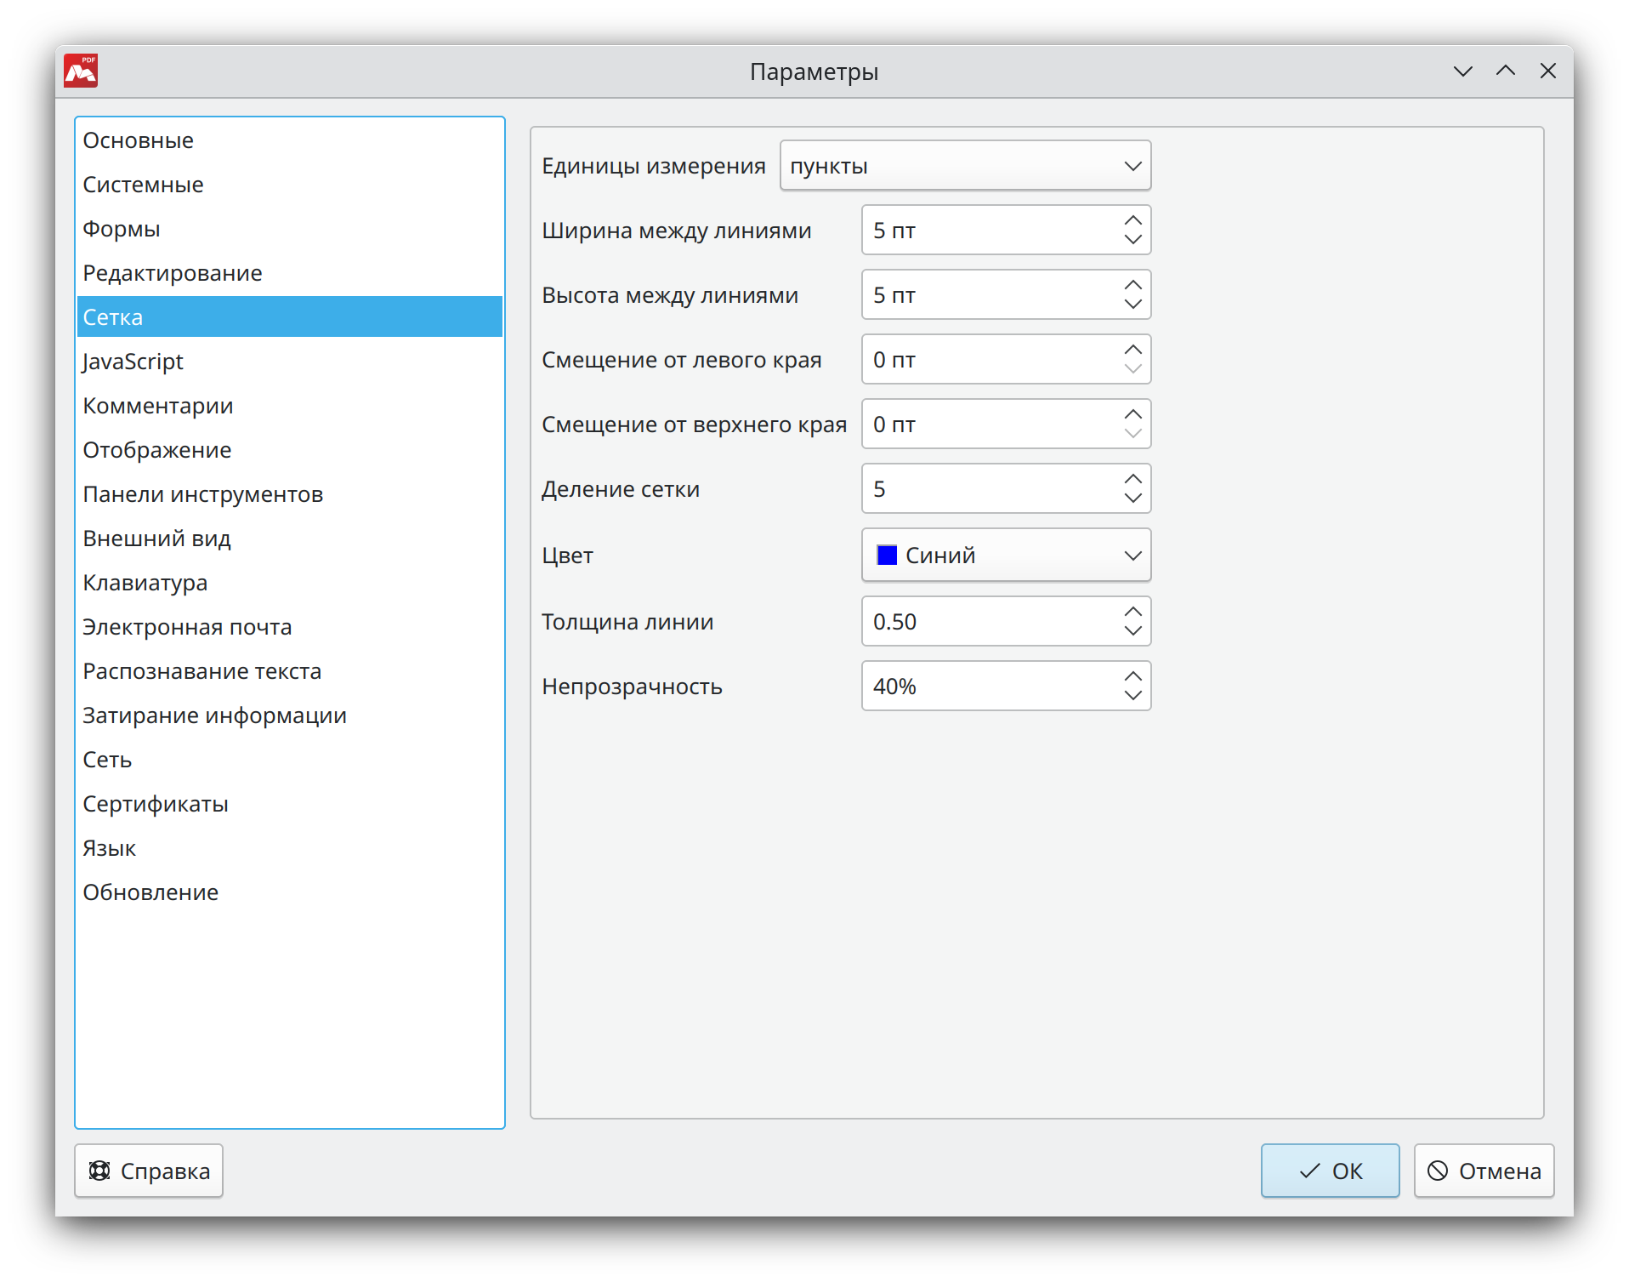Open Комментарии settings

coord(289,406)
